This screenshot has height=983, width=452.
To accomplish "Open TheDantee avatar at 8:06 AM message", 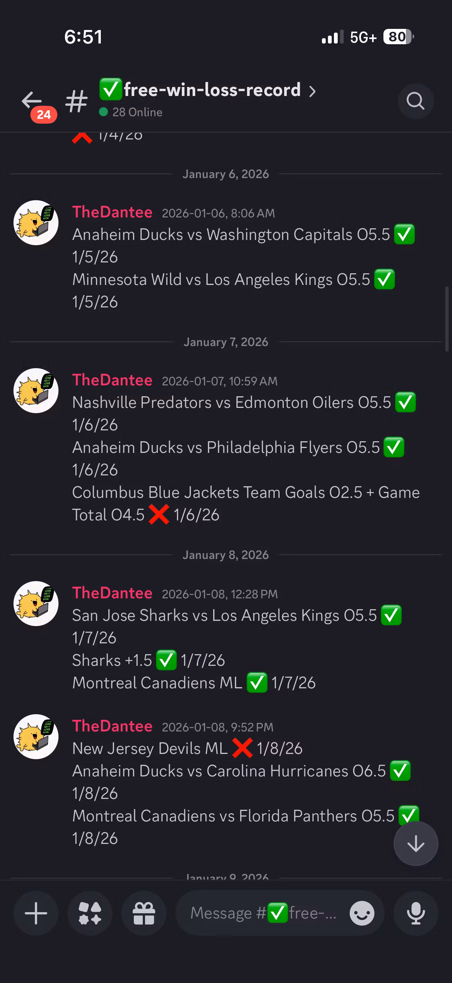I will click(x=36, y=223).
